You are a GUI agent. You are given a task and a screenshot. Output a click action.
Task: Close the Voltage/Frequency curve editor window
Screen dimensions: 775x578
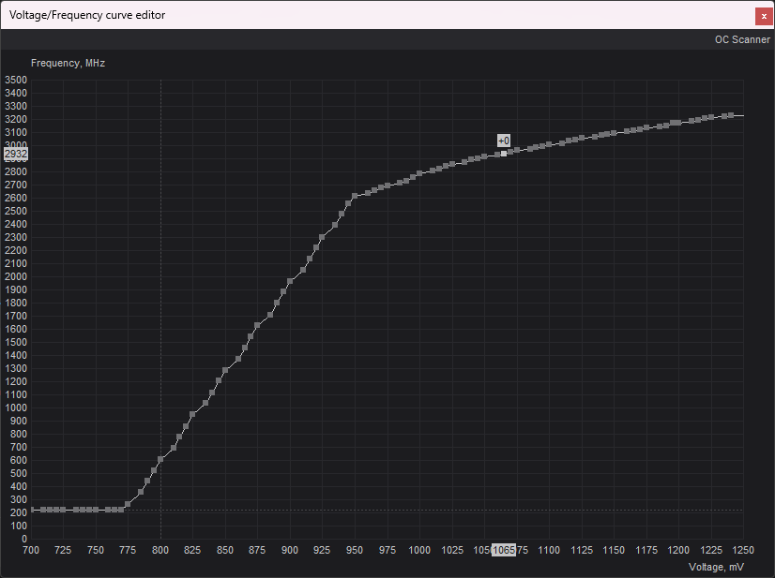(764, 15)
